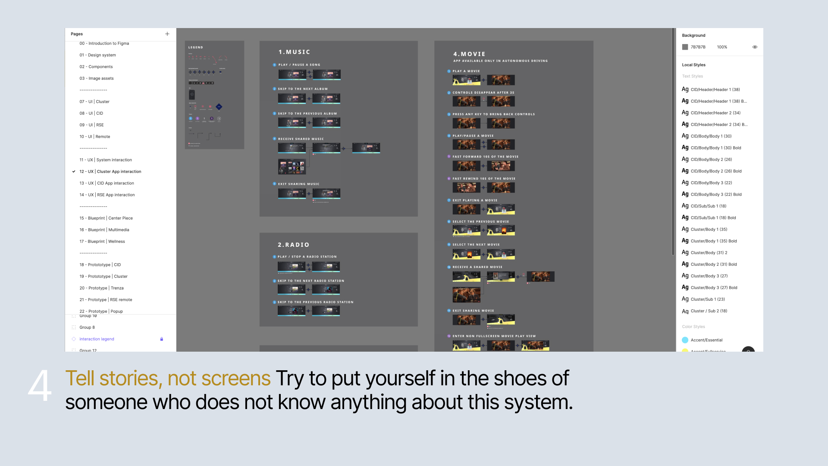Go to page 10 - UI | Remote
The width and height of the screenshot is (828, 466).
(x=94, y=137)
